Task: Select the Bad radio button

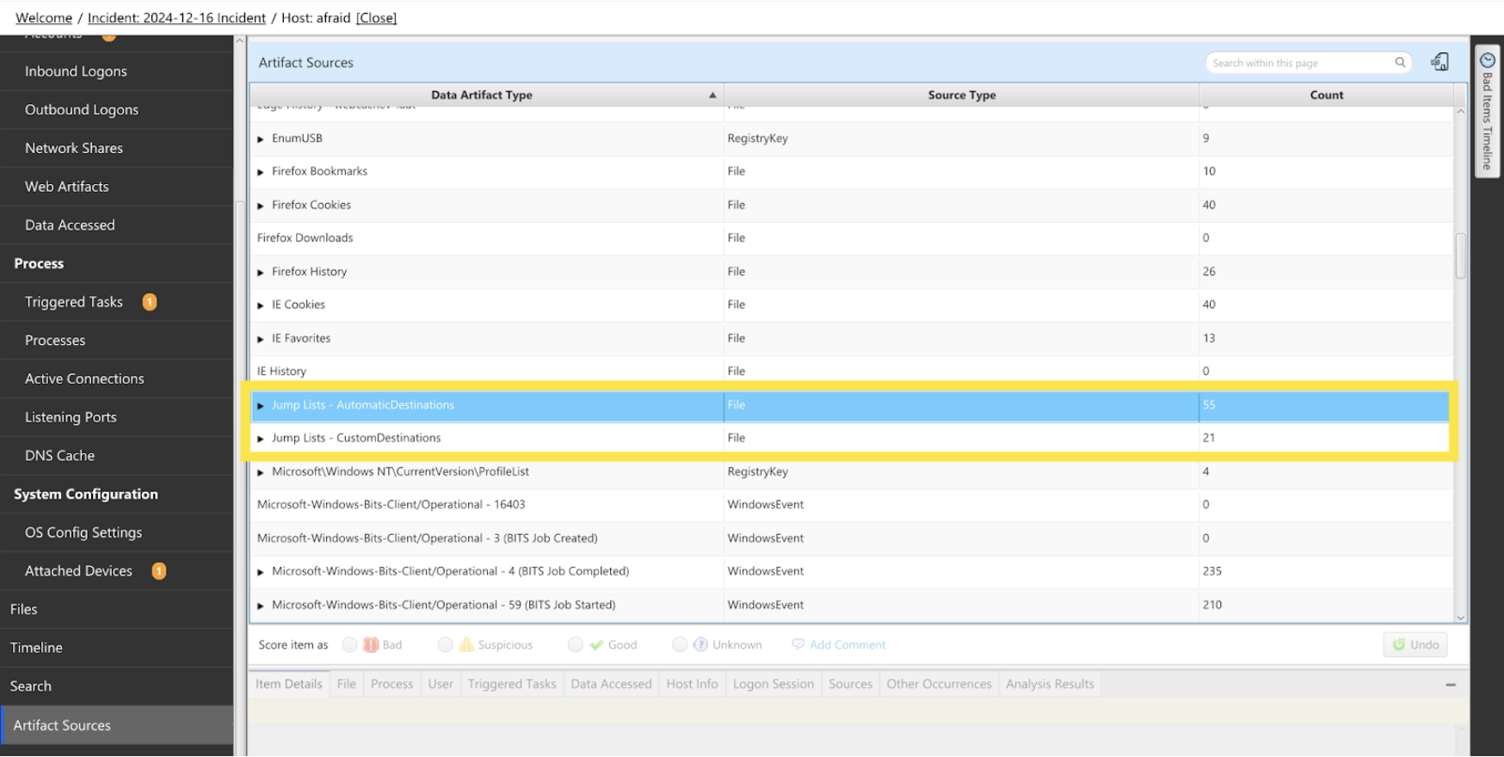Action: tap(349, 644)
